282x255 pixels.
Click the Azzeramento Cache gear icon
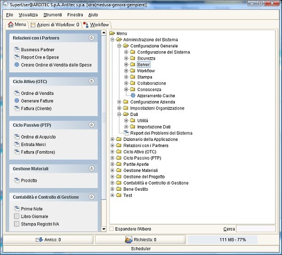pos(133,96)
